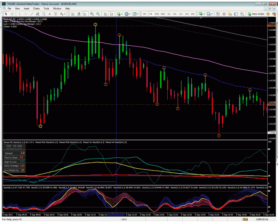The image size is (278, 223).
Task: Choose the trendline drawing tool
Action: [x=32, y=14]
